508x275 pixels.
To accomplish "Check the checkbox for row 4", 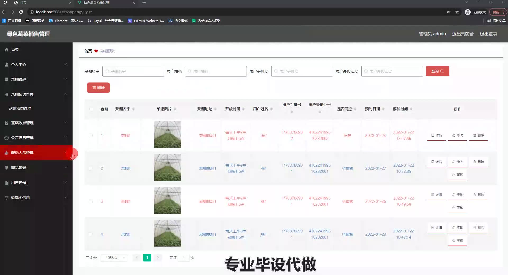I will point(91,234).
